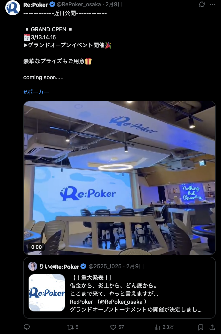Click the Grok explain post icon
This screenshot has height=334, width=221.
pos(202,4)
